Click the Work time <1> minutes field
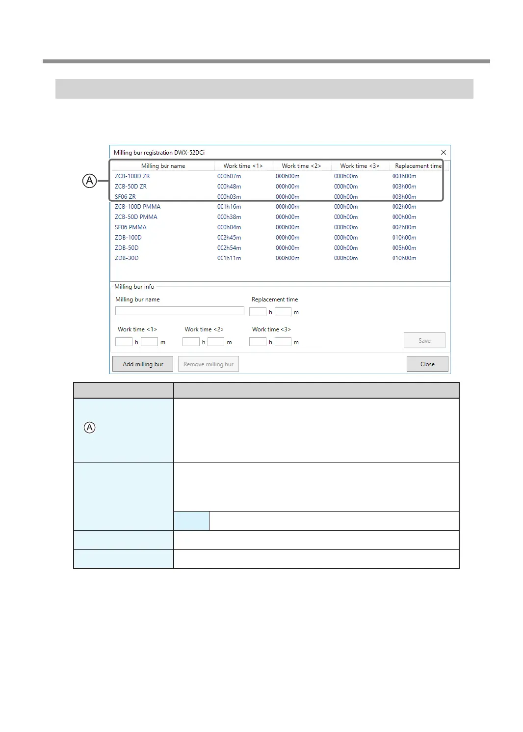This screenshot has width=523, height=732. (149, 342)
